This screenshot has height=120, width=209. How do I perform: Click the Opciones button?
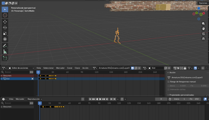203,3
